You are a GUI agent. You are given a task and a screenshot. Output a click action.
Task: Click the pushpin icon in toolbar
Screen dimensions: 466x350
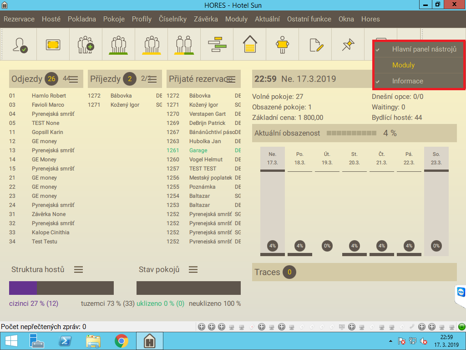348,45
